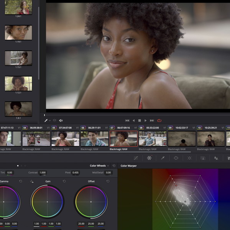Click the clip number badge 07

pos(112,128)
